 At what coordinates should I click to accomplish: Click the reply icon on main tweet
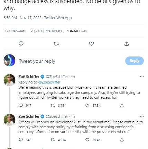(21, 44)
